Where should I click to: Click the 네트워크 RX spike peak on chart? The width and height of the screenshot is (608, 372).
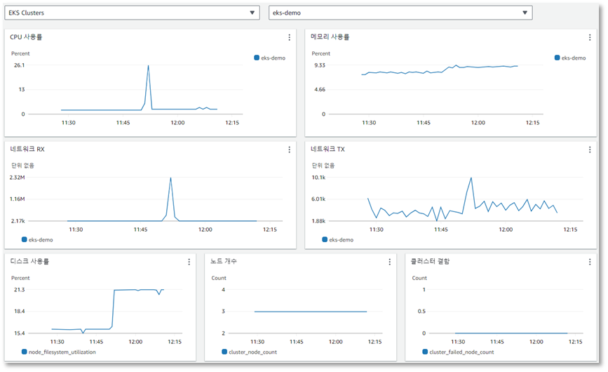170,178
